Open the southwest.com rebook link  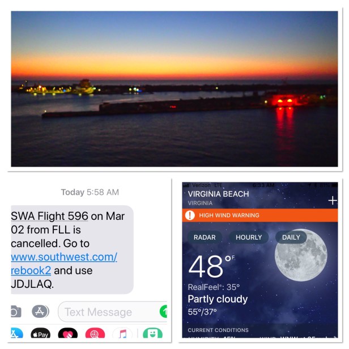pos(64,263)
